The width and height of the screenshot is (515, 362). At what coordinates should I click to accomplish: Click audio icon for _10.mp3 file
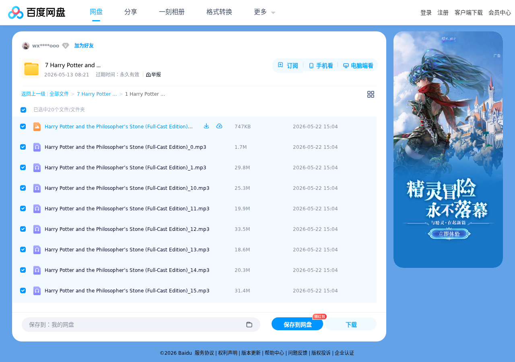[x=37, y=188]
